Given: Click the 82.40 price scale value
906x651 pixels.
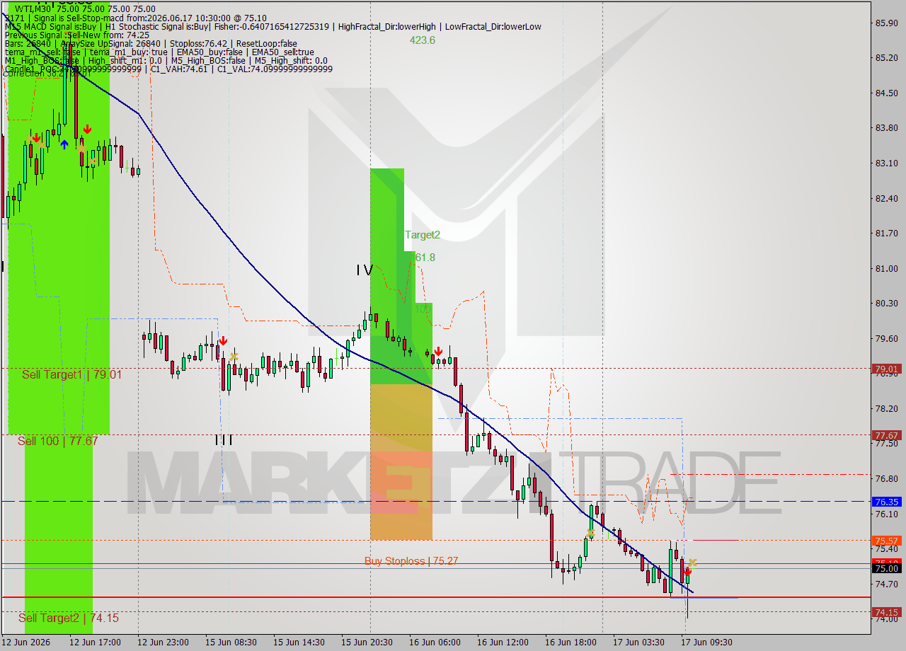Looking at the screenshot, I should point(887,198).
